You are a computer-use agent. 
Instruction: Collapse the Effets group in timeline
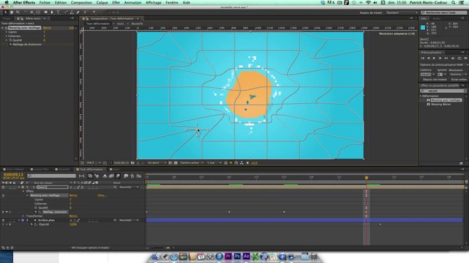point(23,191)
